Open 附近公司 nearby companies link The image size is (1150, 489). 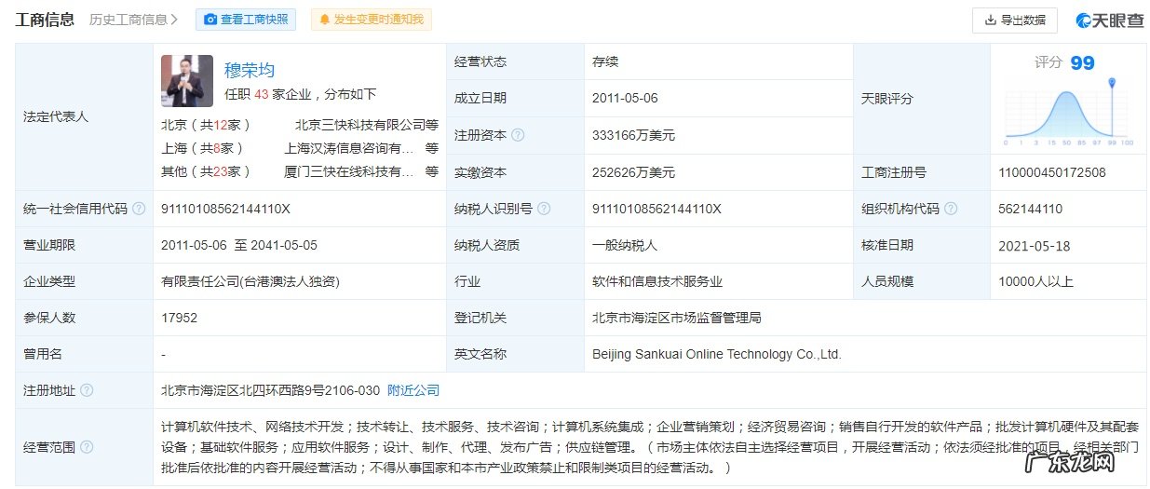point(413,390)
